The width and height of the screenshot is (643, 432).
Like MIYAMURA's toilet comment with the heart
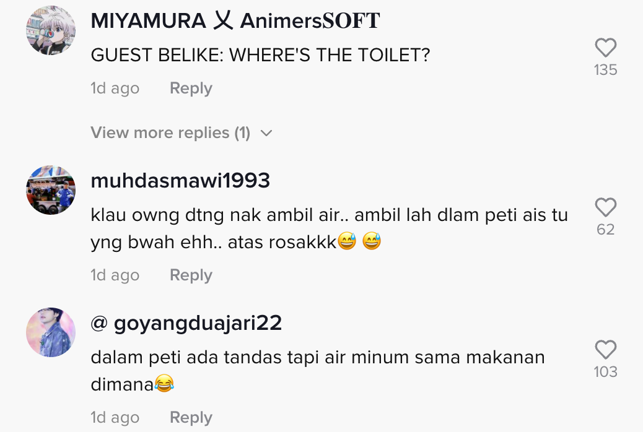pyautogui.click(x=606, y=48)
